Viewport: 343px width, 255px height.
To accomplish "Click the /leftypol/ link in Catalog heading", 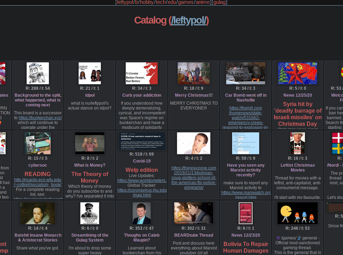I will coord(189,20).
